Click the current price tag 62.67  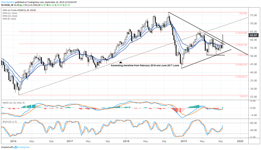point(253,35)
